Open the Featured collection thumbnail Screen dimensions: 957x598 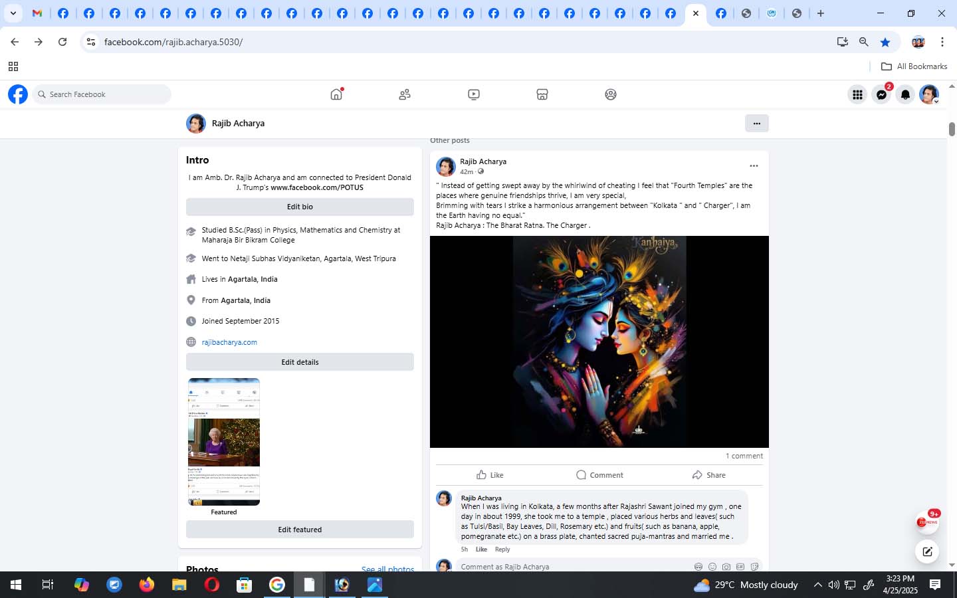click(224, 442)
